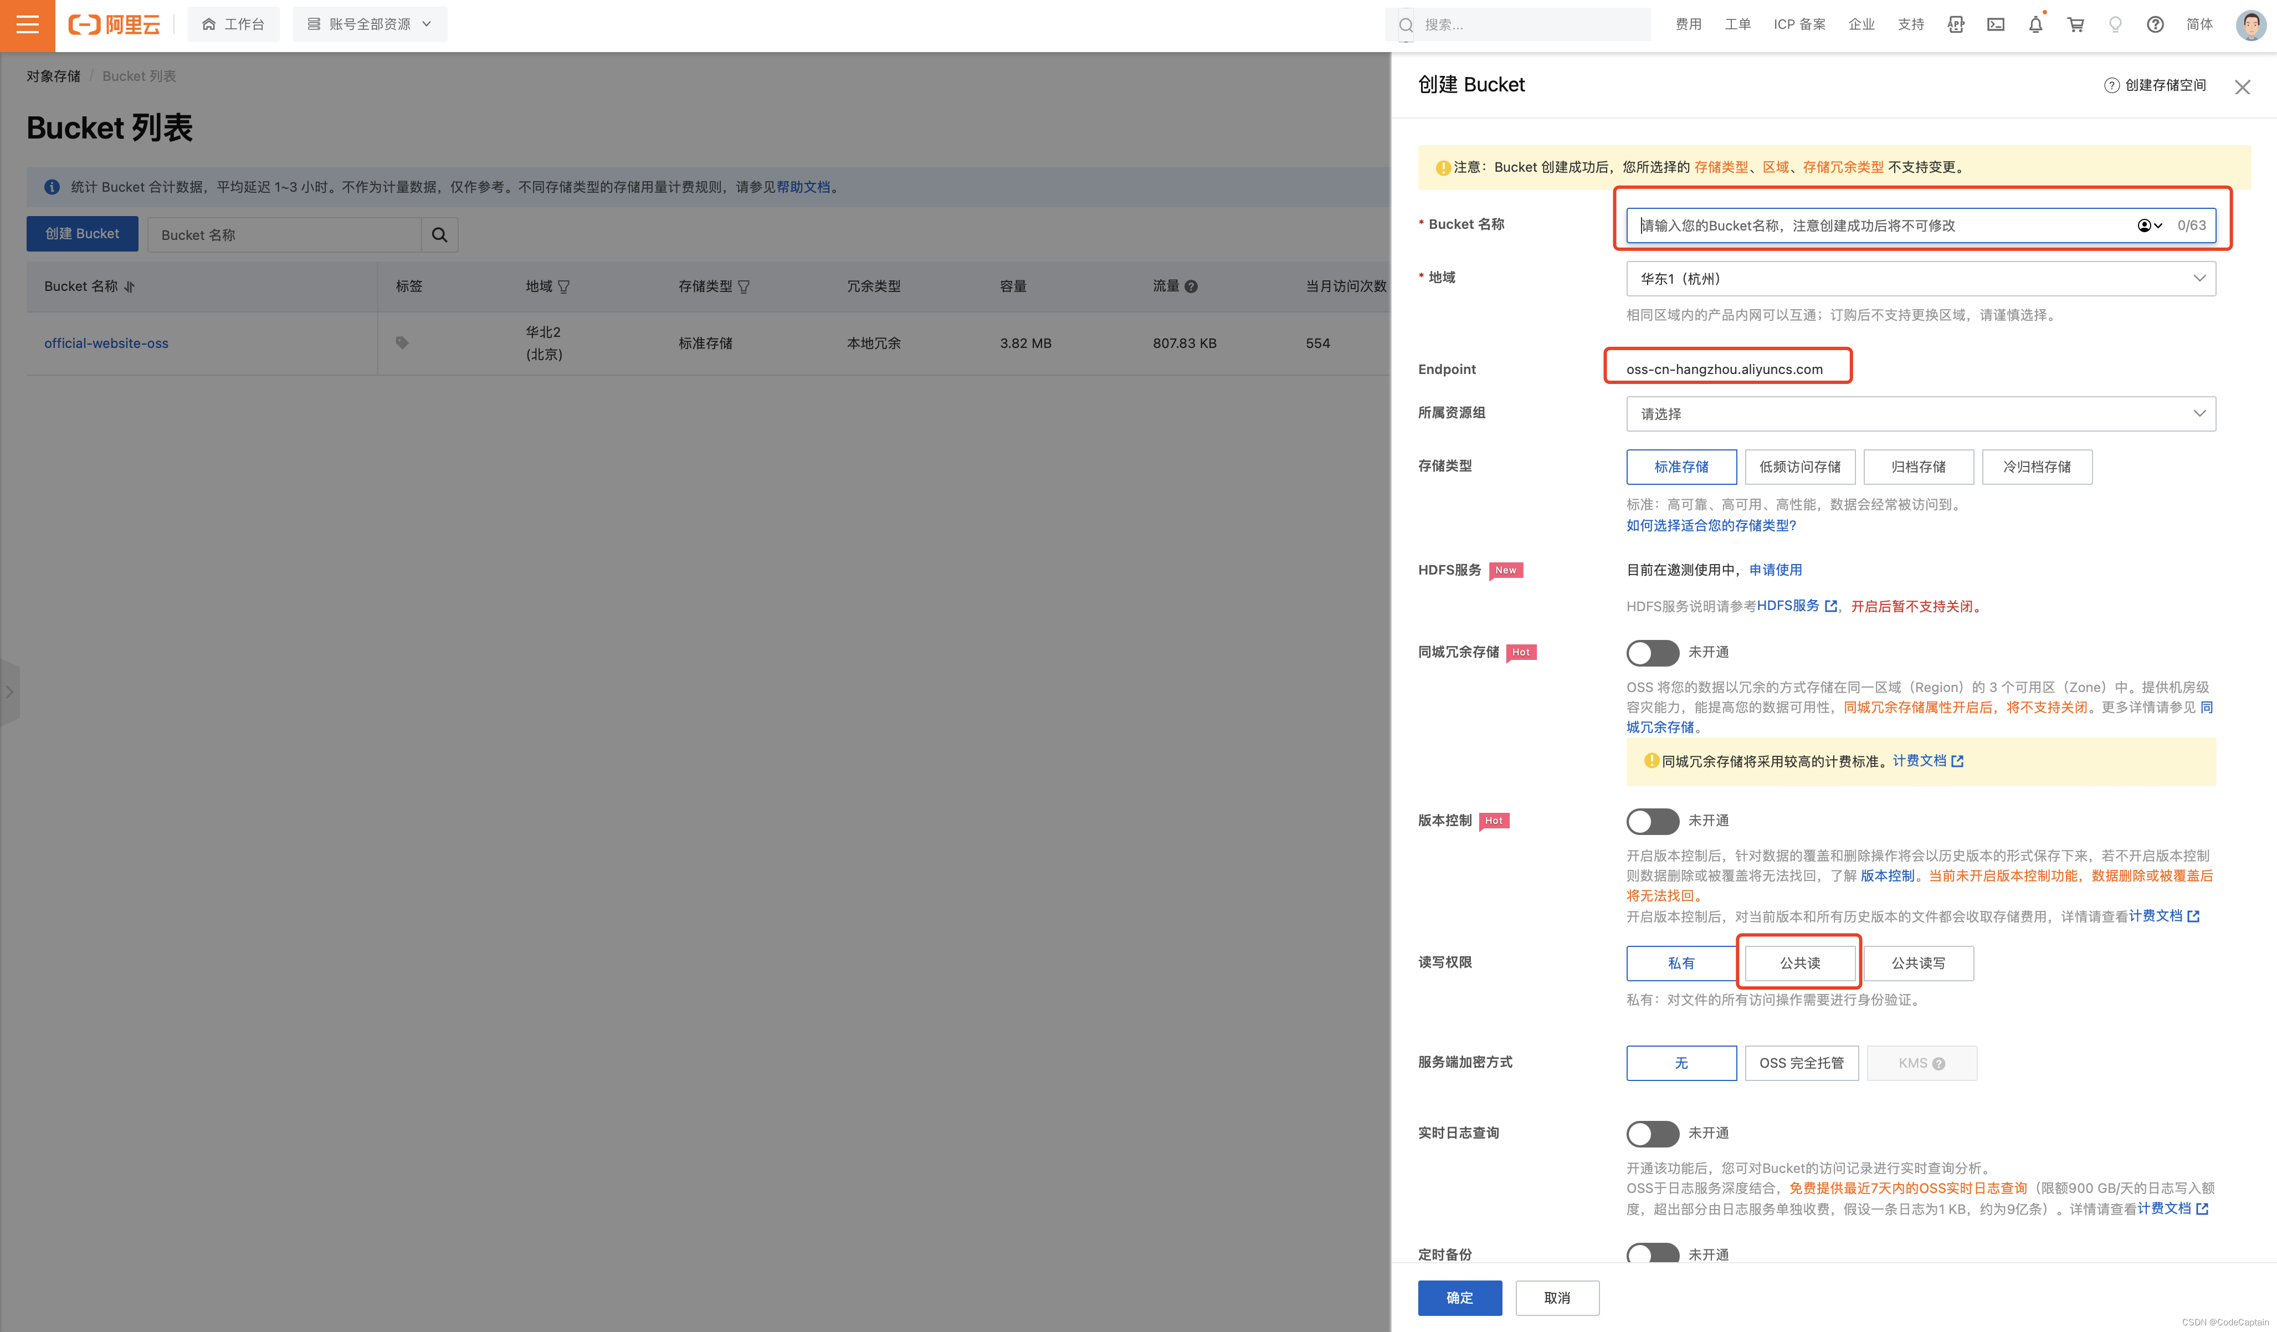
Task: Open 如何选择适合您的存储类型 link
Action: click(1710, 525)
